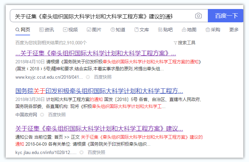Open the 采购 tab
This screenshot has width=249, height=162.
point(213,30)
